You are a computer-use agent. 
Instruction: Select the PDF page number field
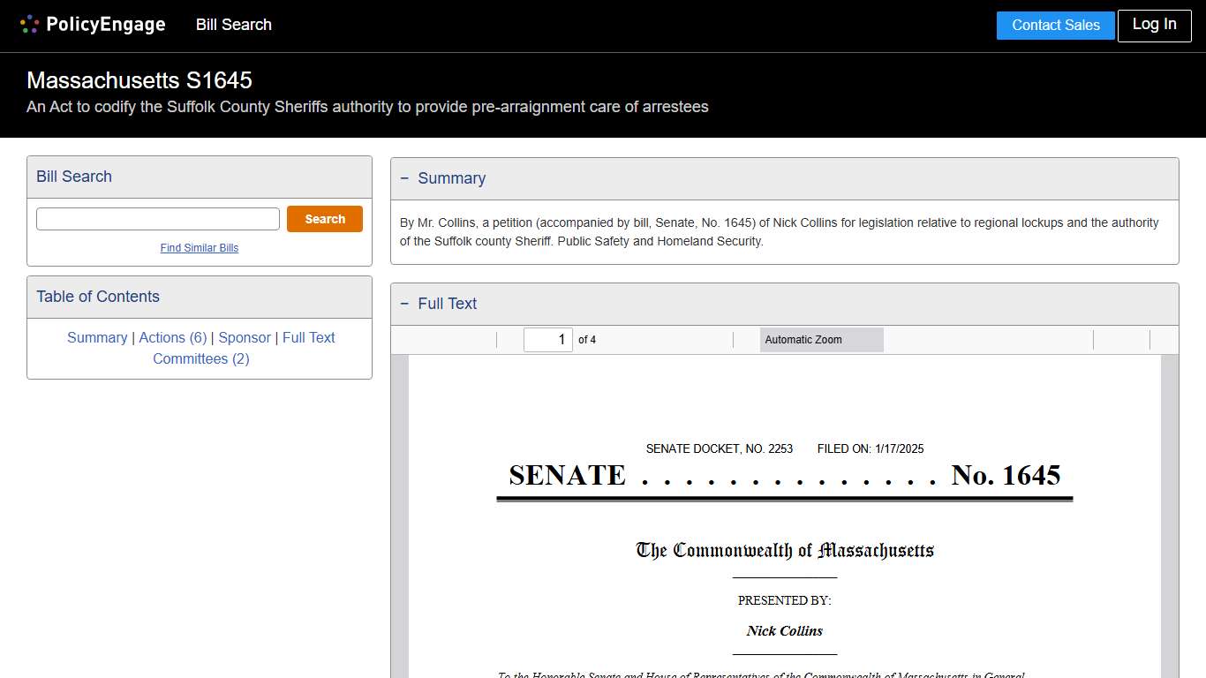(547, 339)
